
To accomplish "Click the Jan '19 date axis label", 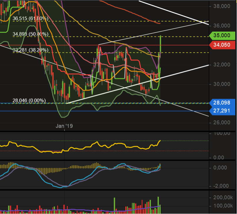I will click(x=64, y=126).
